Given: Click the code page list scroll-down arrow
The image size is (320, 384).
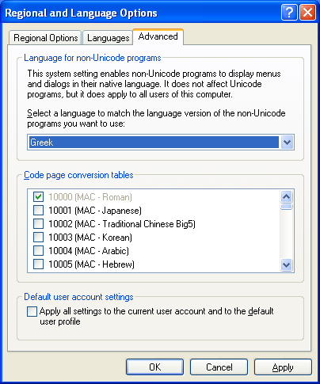Looking at the screenshot, I should [287, 264].
